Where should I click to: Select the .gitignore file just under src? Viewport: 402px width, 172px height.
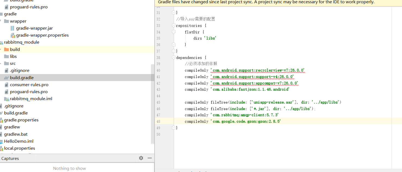pyautogui.click(x=20, y=71)
